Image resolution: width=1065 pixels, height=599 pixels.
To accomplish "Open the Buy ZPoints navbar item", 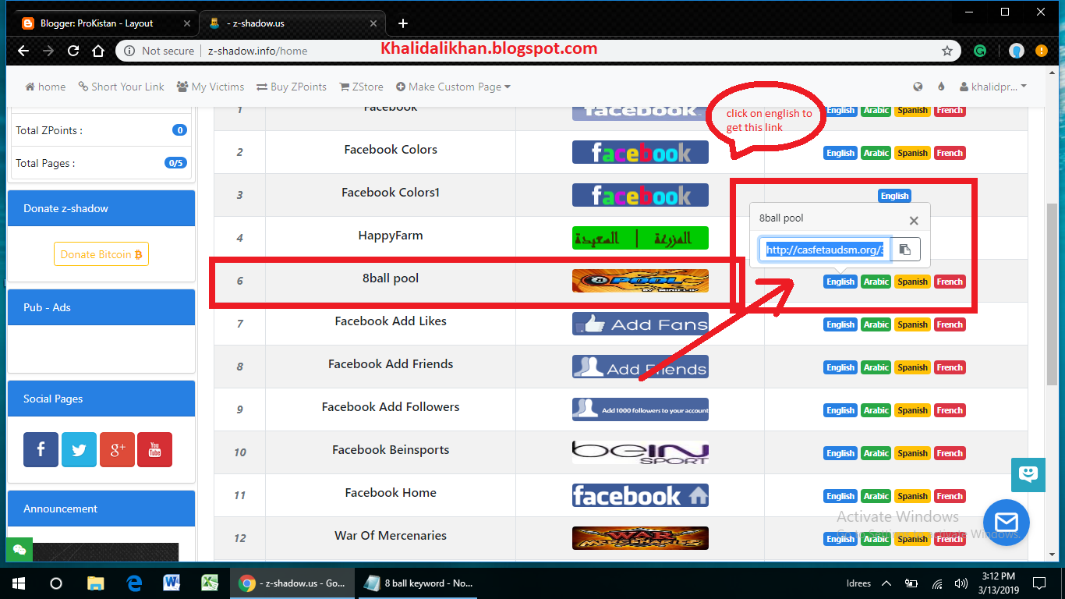I will [292, 87].
